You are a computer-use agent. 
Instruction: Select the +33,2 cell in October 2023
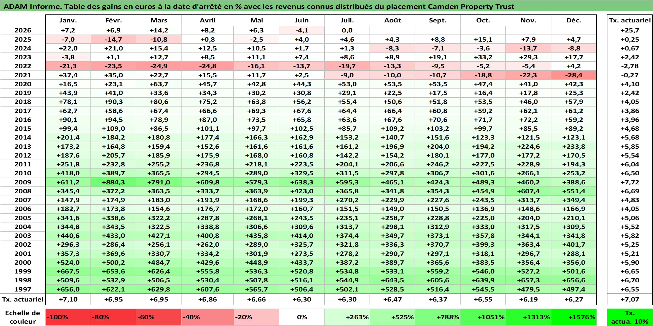(x=483, y=57)
